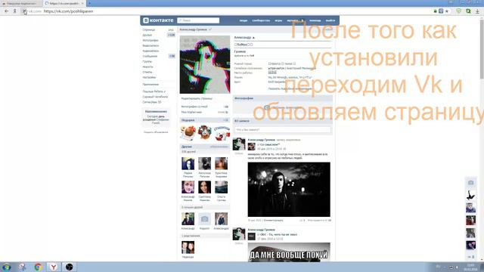This screenshot has width=484, height=272.
Task: Click the friends counter badge in left menu
Action: pos(172,36)
